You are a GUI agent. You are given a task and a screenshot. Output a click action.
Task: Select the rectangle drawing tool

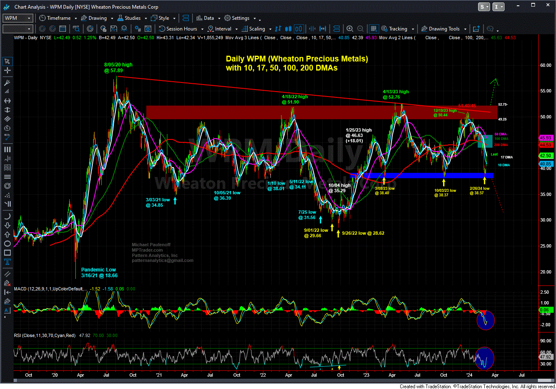(7, 253)
